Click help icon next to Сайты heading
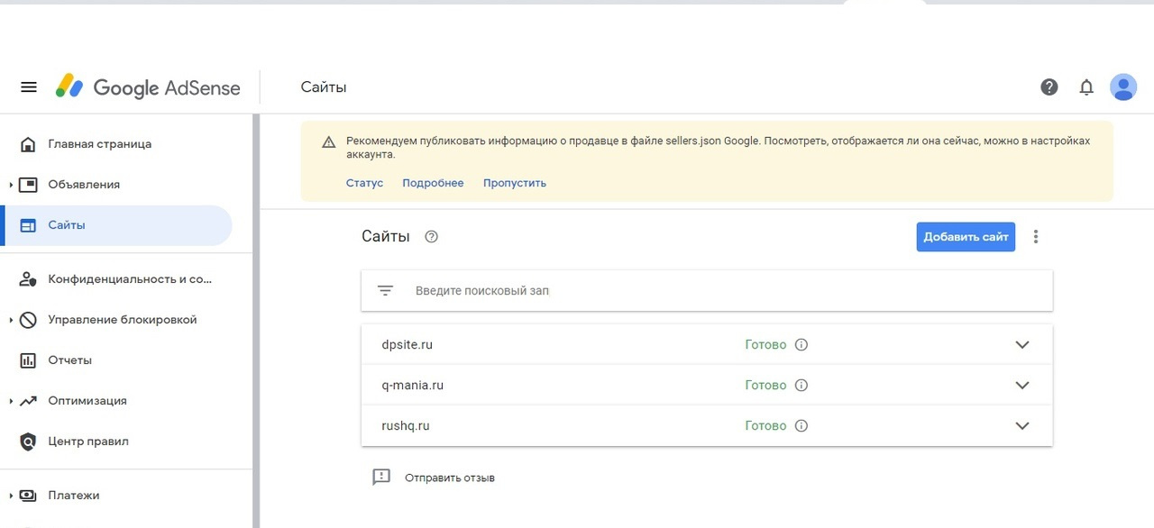 pos(432,237)
